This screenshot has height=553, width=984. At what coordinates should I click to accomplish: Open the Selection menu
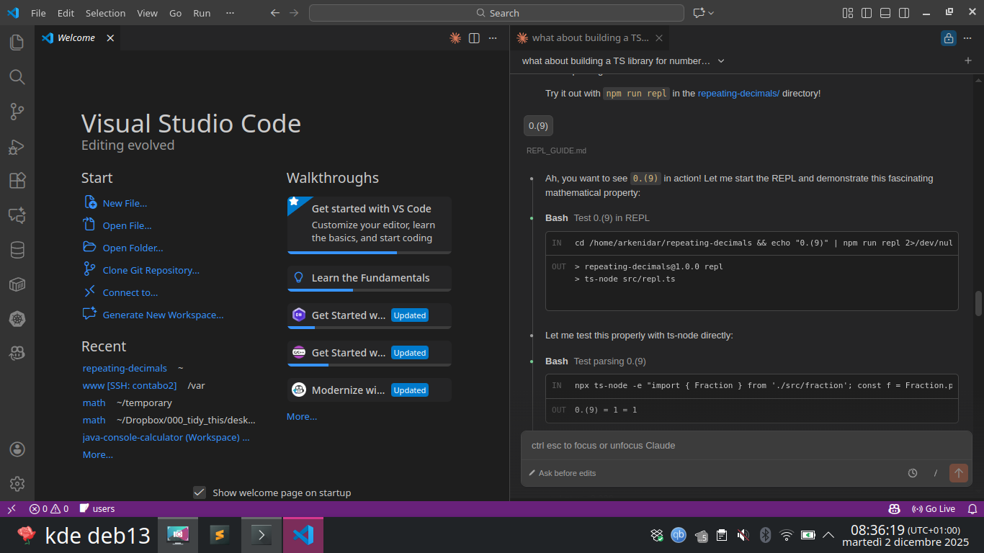coord(105,13)
